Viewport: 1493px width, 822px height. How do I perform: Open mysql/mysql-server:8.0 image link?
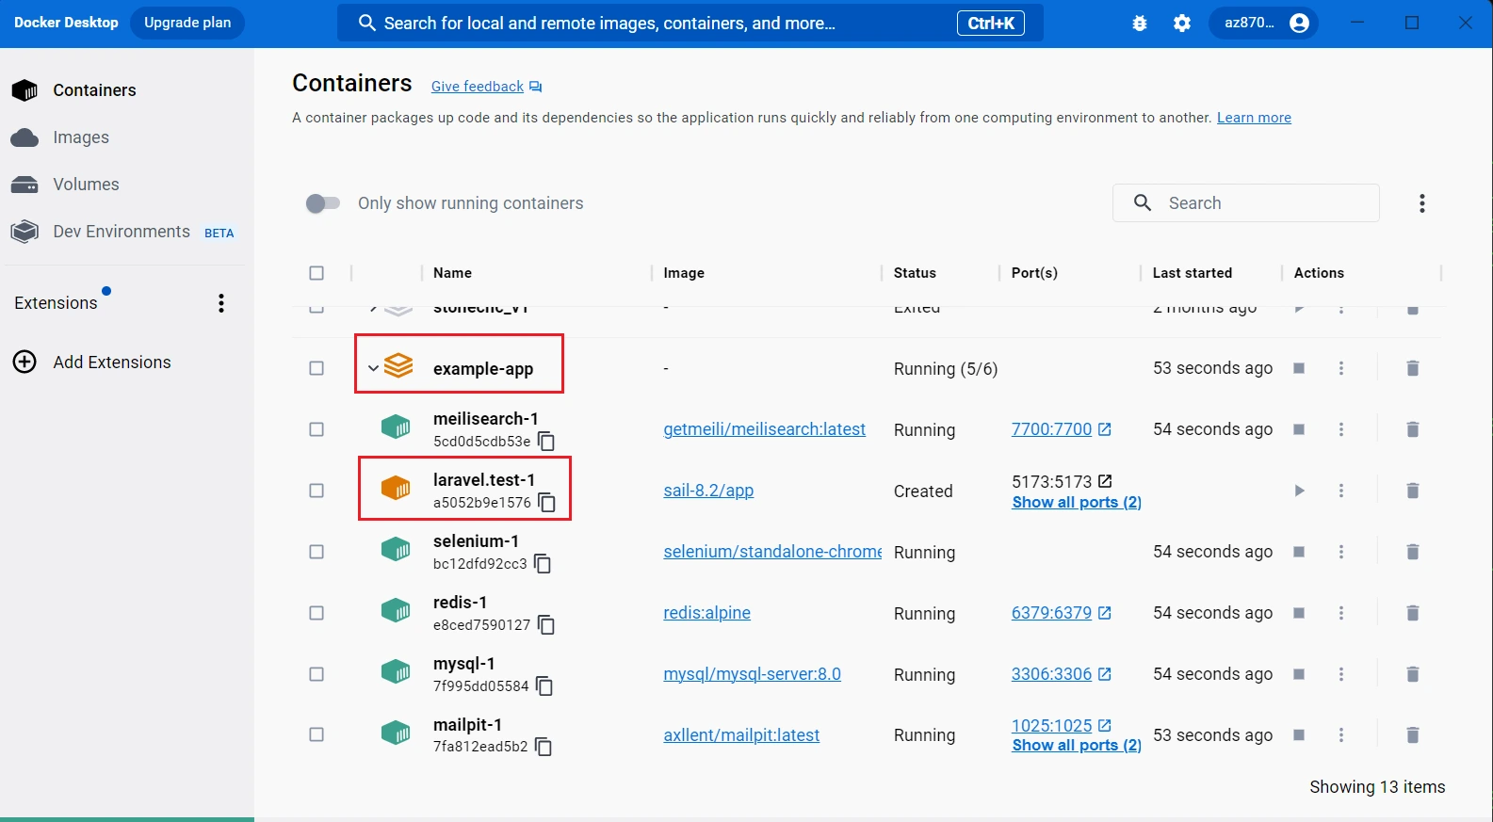pos(752,674)
